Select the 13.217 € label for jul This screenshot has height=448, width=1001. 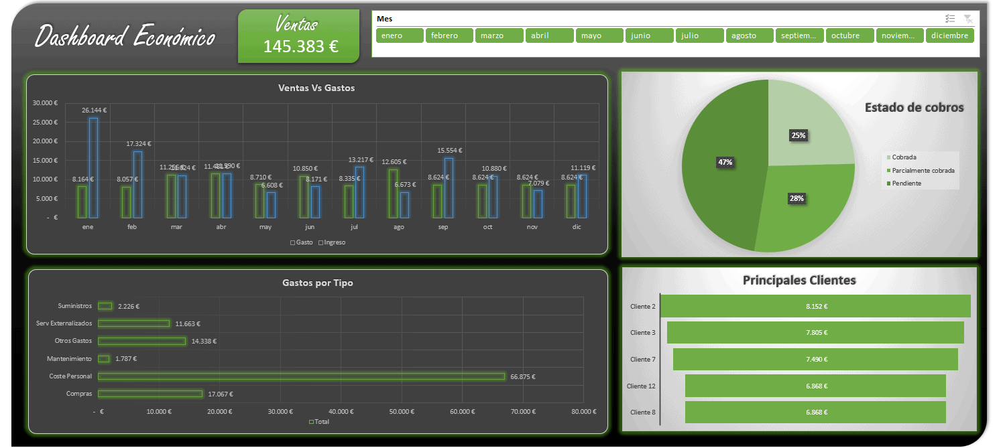click(361, 159)
